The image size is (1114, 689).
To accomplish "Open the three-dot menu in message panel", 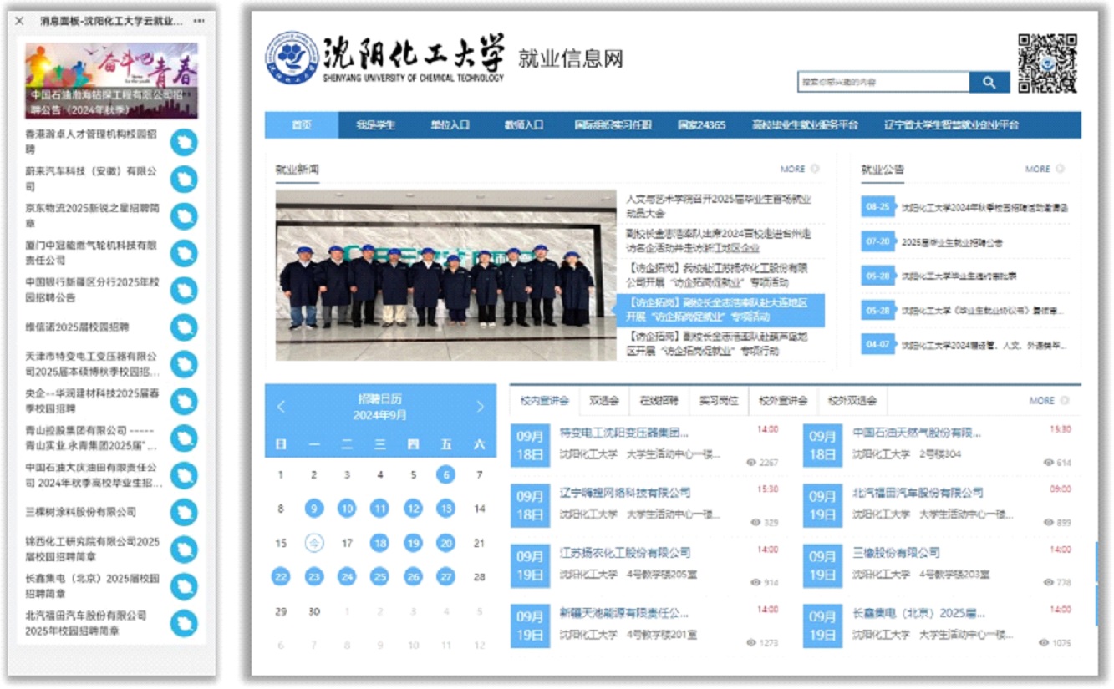I will tap(198, 21).
